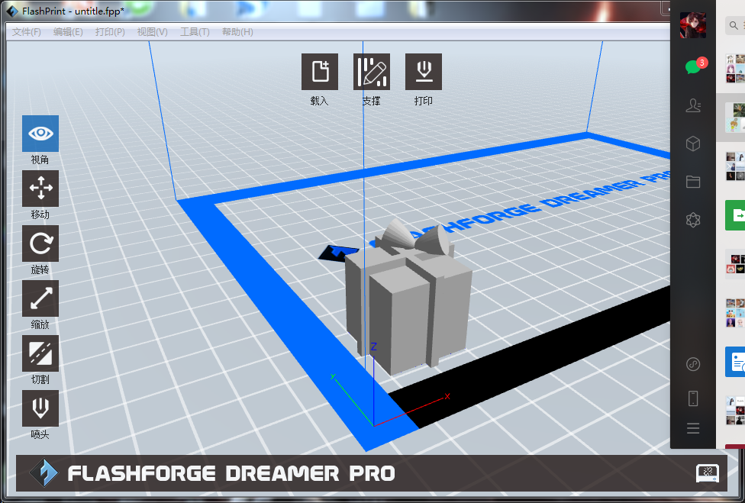This screenshot has height=503, width=745.
Task: Click the printer status icon in bottom banner
Action: [707, 473]
